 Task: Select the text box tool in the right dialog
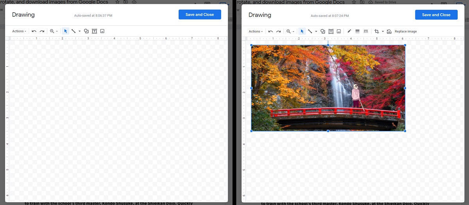(331, 31)
